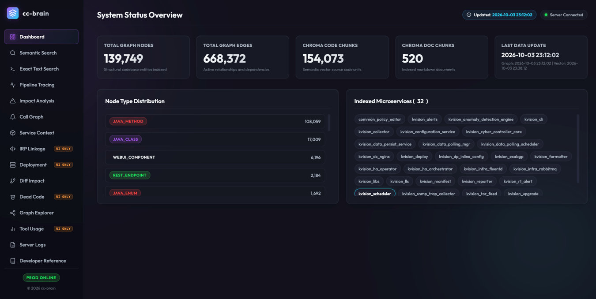Go to Semantic Search page
The width and height of the screenshot is (596, 299).
(x=41, y=53)
